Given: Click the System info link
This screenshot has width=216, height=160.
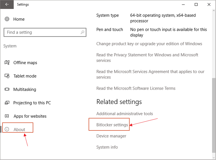Looking at the screenshot, I should click(x=107, y=147).
